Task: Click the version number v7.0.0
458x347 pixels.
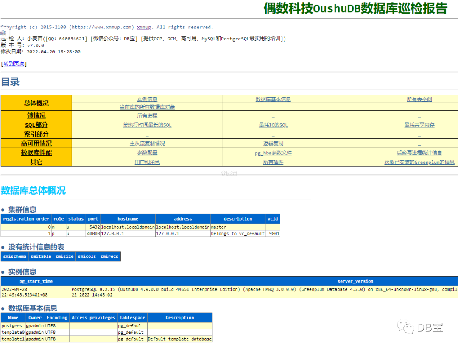Action: (x=35, y=45)
